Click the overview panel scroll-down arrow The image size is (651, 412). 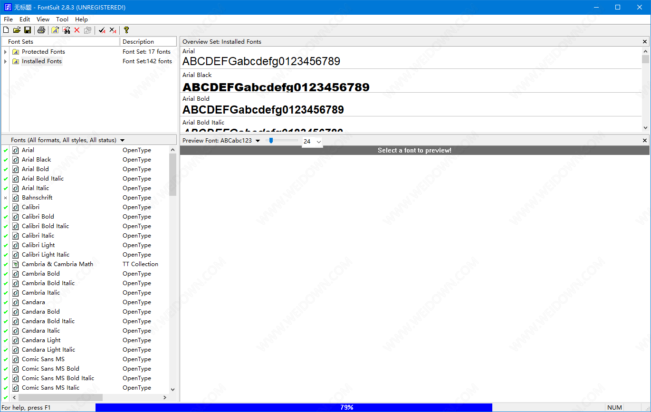pos(645,128)
